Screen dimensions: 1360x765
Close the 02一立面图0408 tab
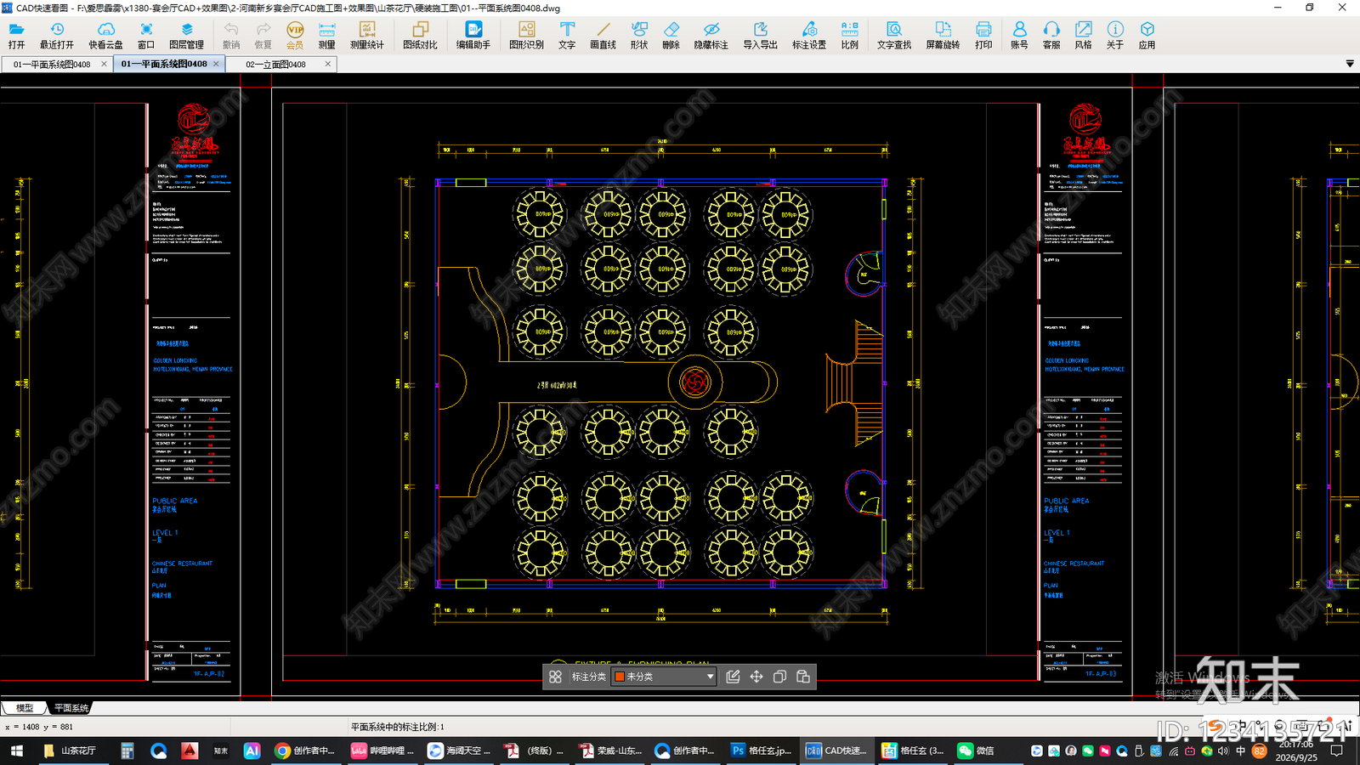click(x=328, y=64)
